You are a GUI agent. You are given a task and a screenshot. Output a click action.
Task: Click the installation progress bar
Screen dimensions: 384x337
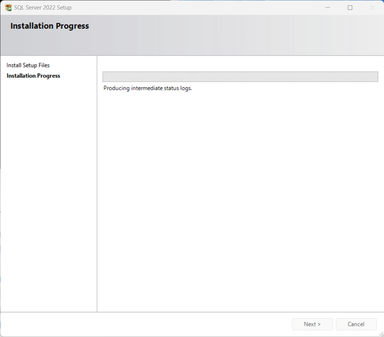pyautogui.click(x=240, y=77)
